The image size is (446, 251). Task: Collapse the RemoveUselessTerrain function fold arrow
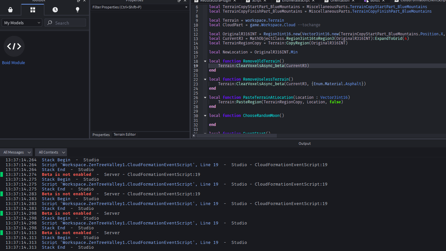(205, 79)
